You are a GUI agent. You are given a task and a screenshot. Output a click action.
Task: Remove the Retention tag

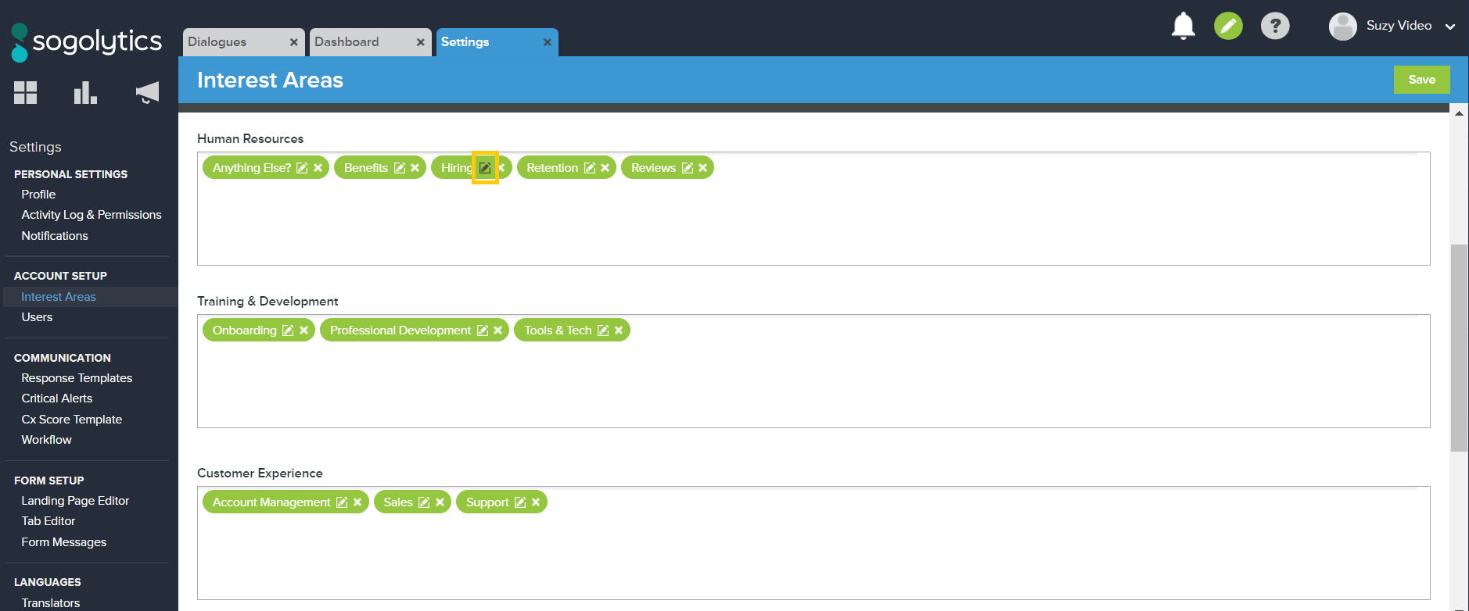(x=605, y=168)
